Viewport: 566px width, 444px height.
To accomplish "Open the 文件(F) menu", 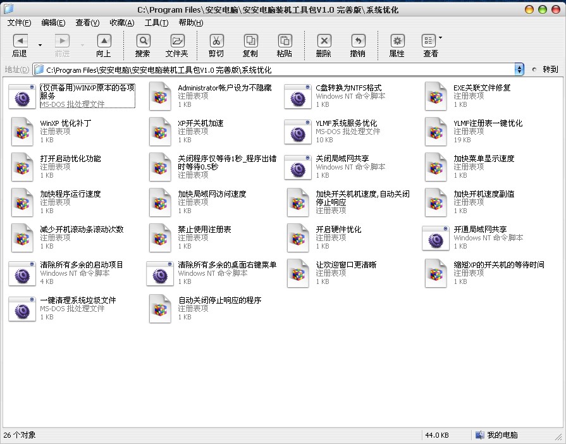I will coord(19,23).
